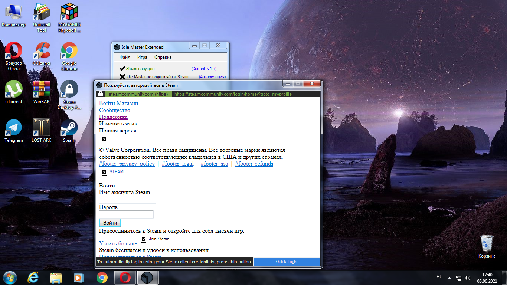Screen dimensions: 507x285
Task: Click the Steam desktop shortcut icon
Action: tap(69, 131)
